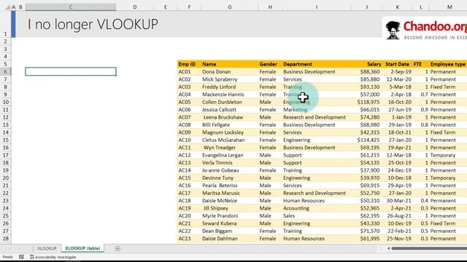Select column M header
Image resolution: width=467 pixels, height=262 pixels.
(x=449, y=7)
